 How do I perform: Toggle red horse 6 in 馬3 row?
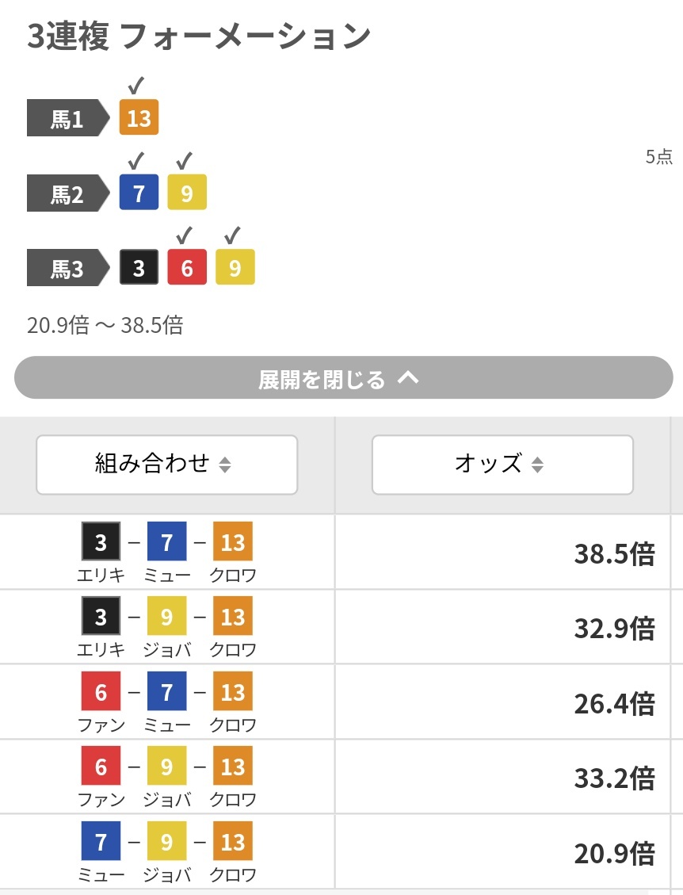(x=187, y=267)
